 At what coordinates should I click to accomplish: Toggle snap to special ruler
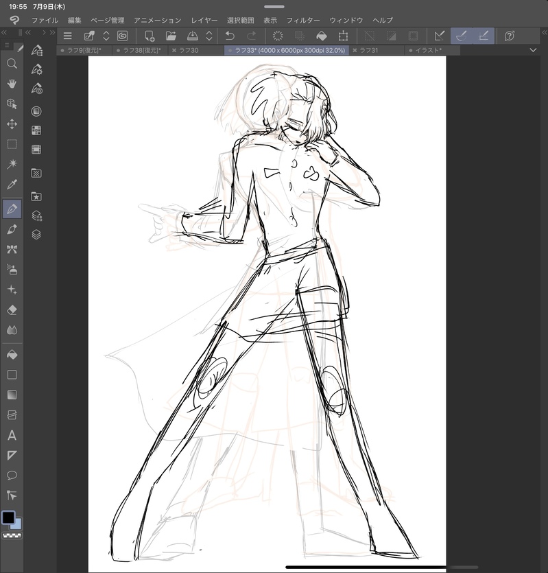point(462,36)
